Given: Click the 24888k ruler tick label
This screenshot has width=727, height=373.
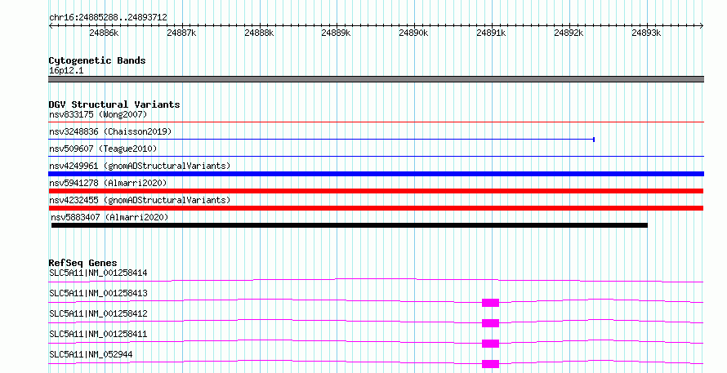Looking at the screenshot, I should 259,33.
